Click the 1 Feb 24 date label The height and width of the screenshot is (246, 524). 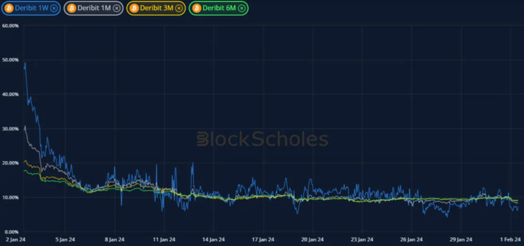(511, 239)
